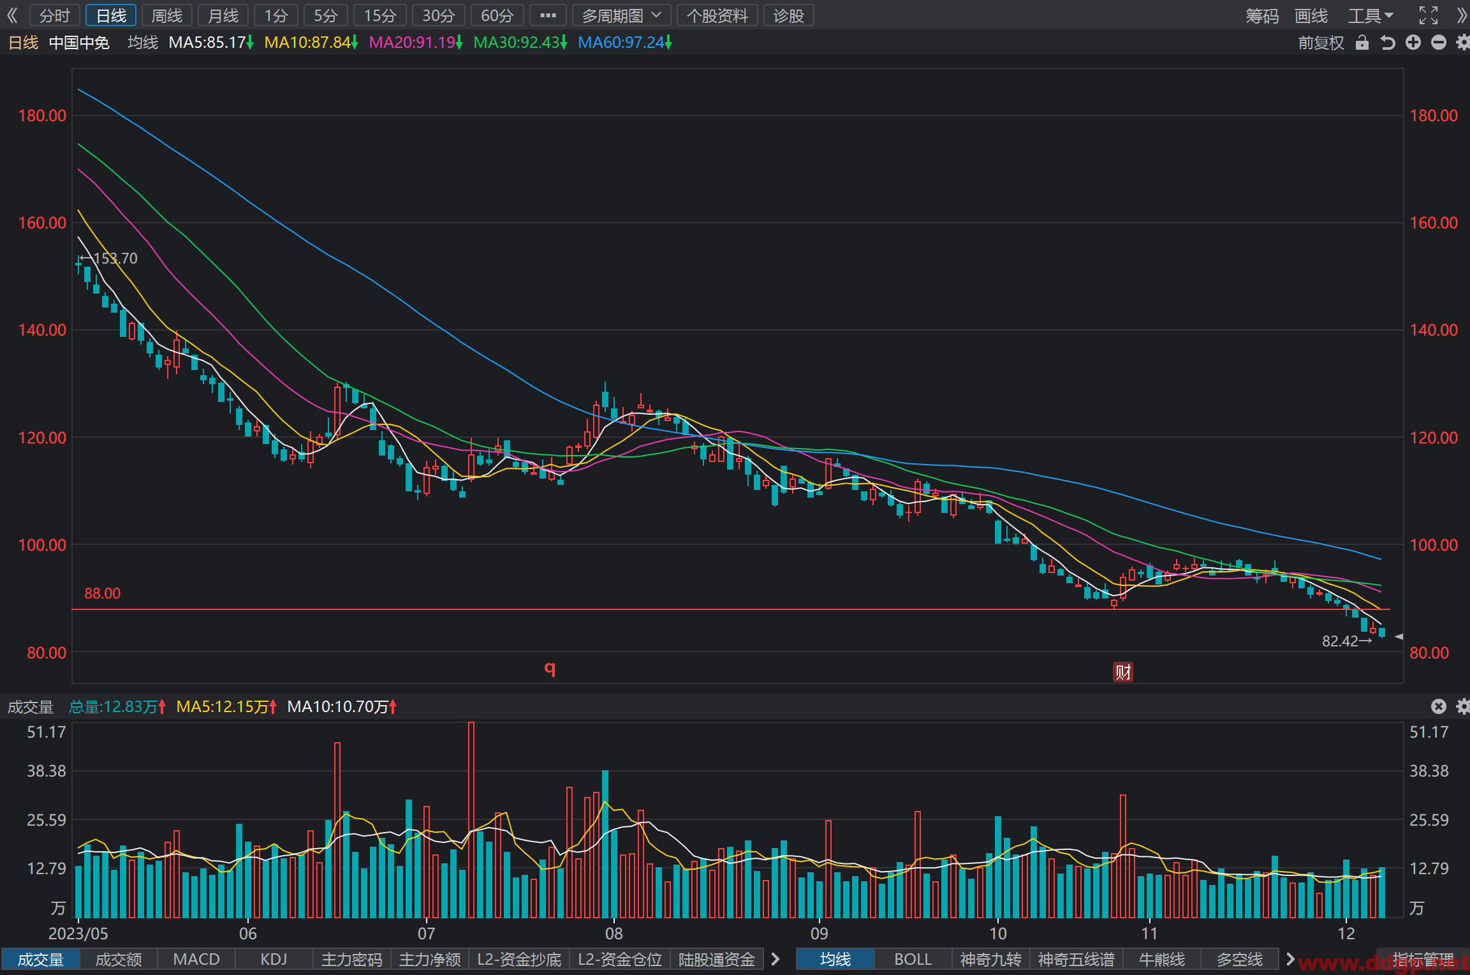Screen dimensions: 1470x975
Task: Zoom out chart with minus icon
Action: (1439, 43)
